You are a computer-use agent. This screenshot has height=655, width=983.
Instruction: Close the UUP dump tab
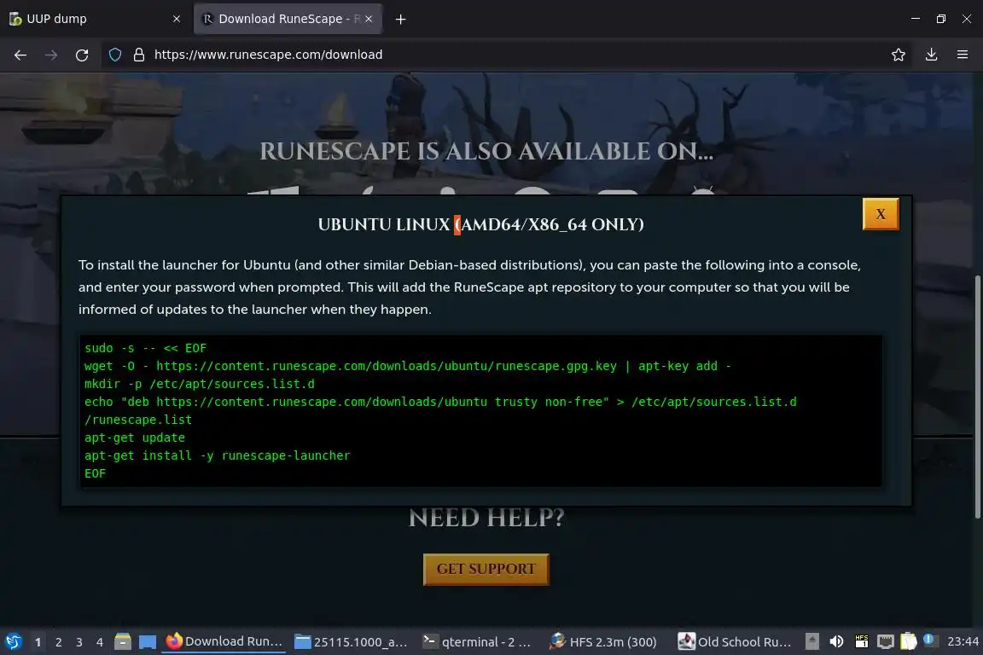tap(176, 19)
